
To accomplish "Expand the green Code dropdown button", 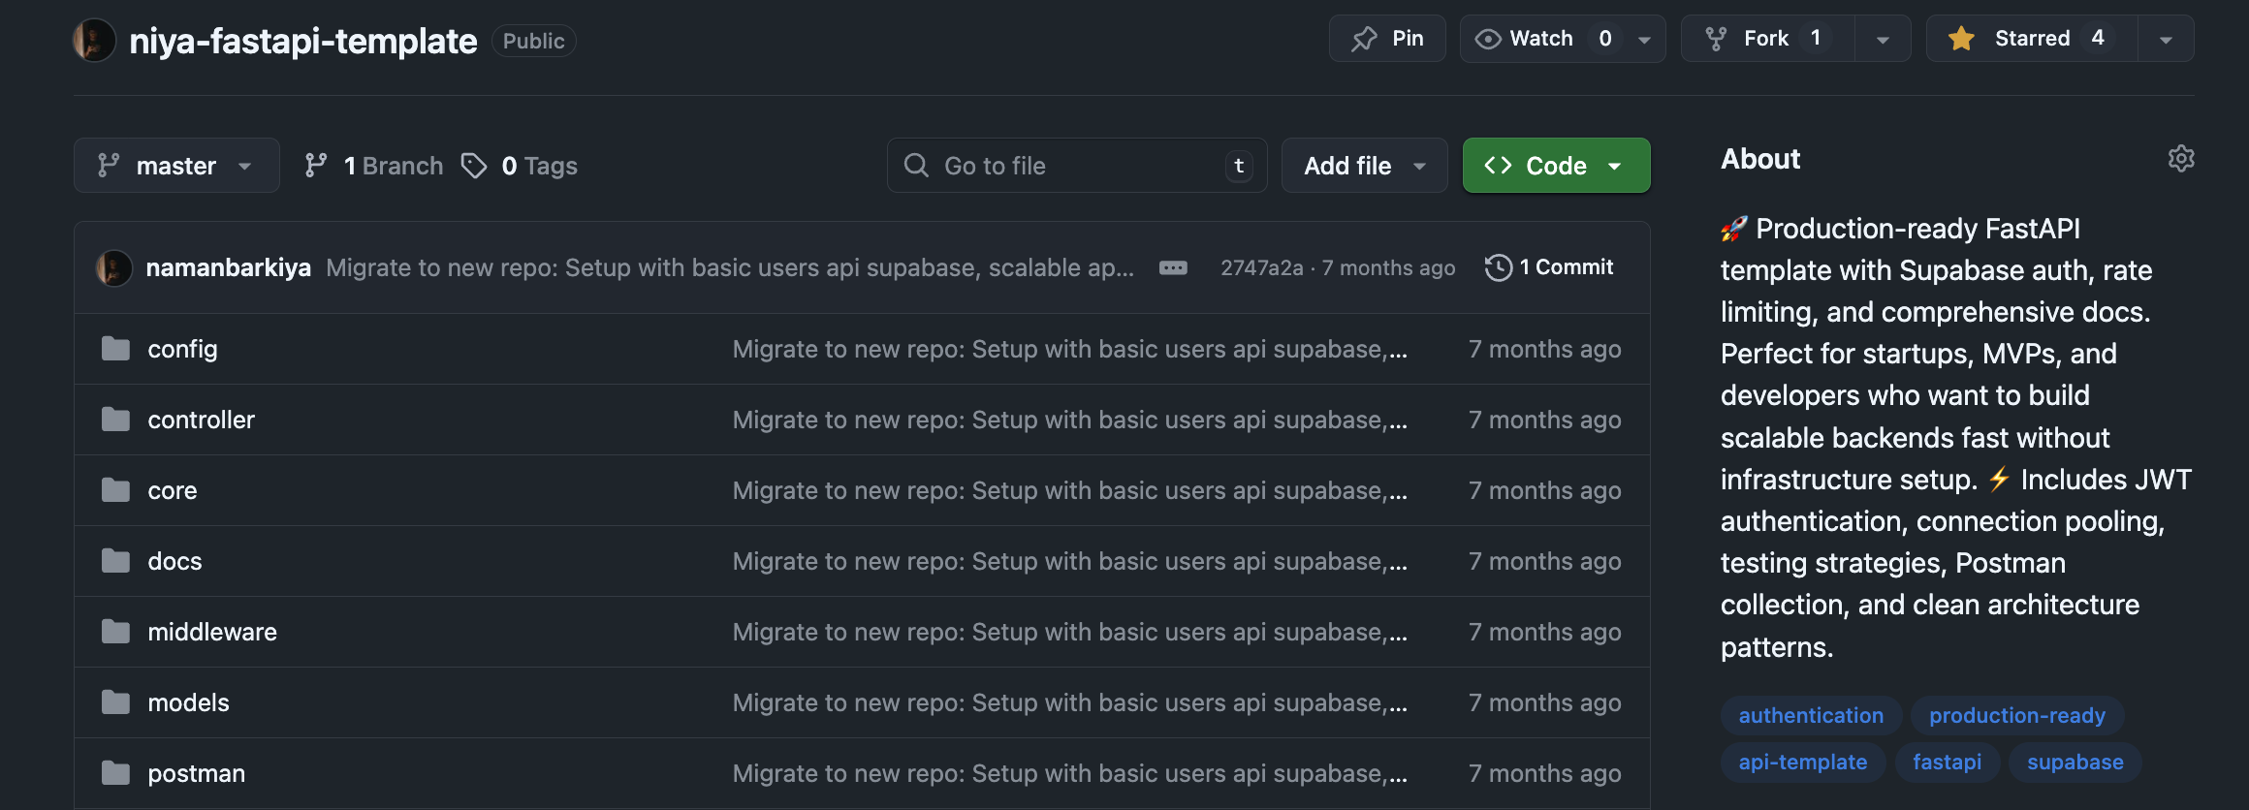I will [x=1556, y=166].
